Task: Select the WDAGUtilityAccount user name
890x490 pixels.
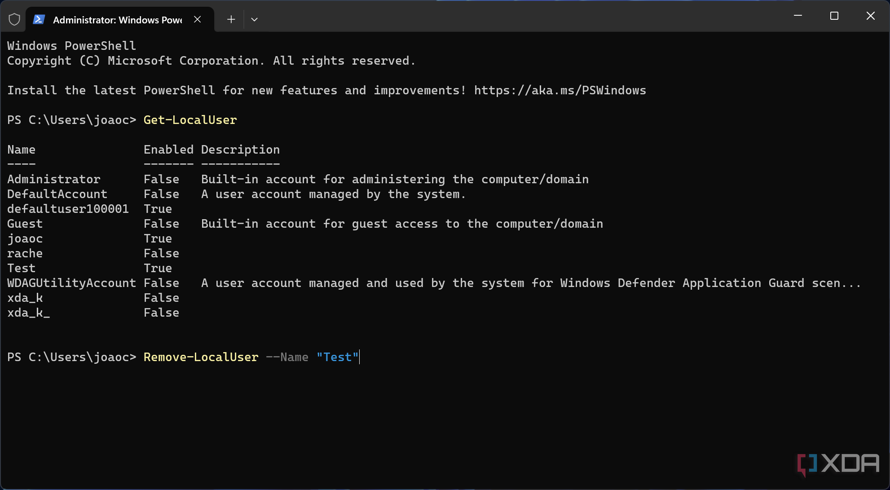Action: 71,283
